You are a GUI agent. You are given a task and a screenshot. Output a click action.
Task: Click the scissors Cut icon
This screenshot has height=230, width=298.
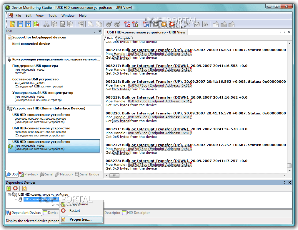click(x=46, y=24)
